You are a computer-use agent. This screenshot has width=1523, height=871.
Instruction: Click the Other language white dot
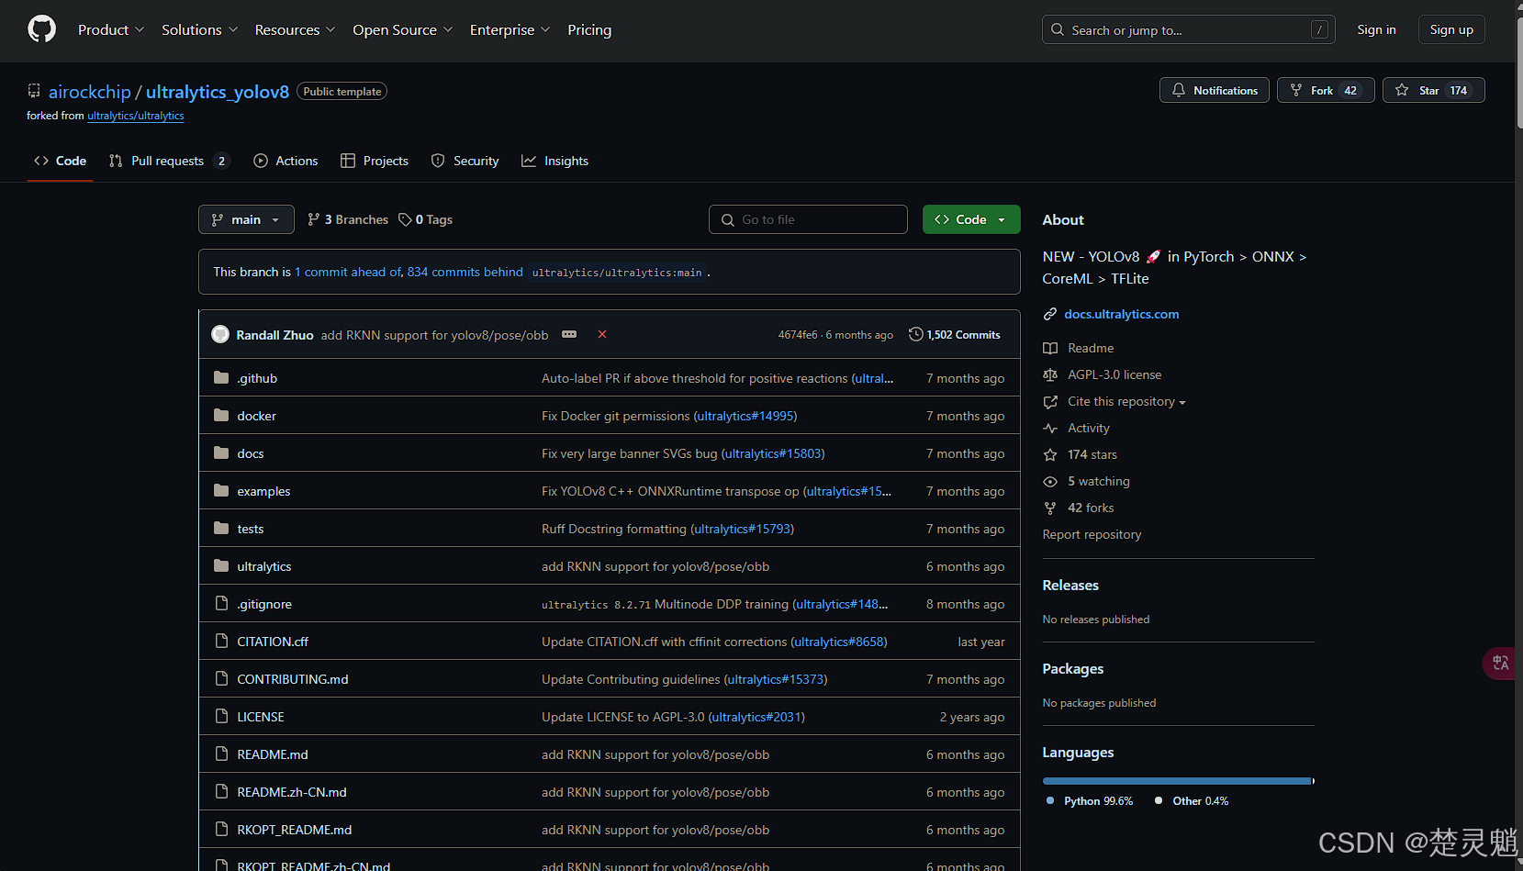[1159, 800]
